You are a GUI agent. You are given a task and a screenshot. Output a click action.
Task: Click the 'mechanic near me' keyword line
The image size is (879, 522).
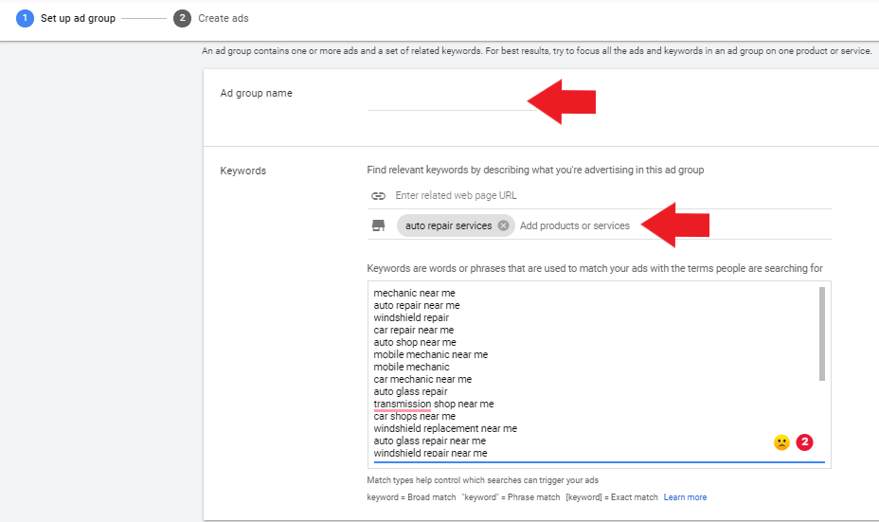coord(414,293)
